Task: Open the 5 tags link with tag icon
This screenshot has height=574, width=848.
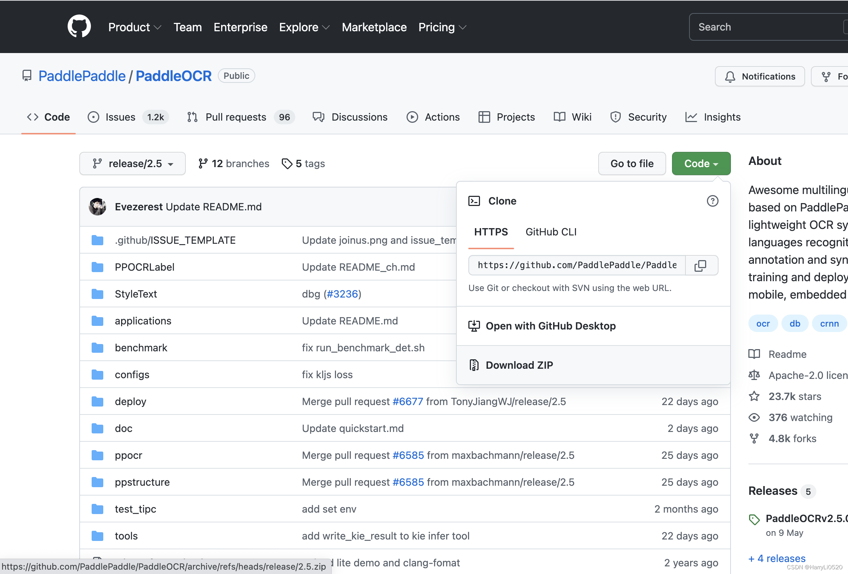Action: [x=303, y=163]
